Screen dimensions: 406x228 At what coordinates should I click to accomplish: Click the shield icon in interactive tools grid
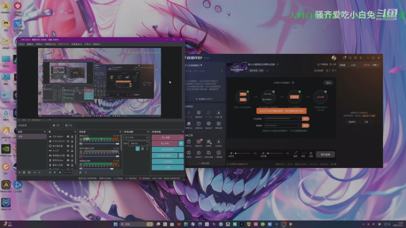(198, 112)
